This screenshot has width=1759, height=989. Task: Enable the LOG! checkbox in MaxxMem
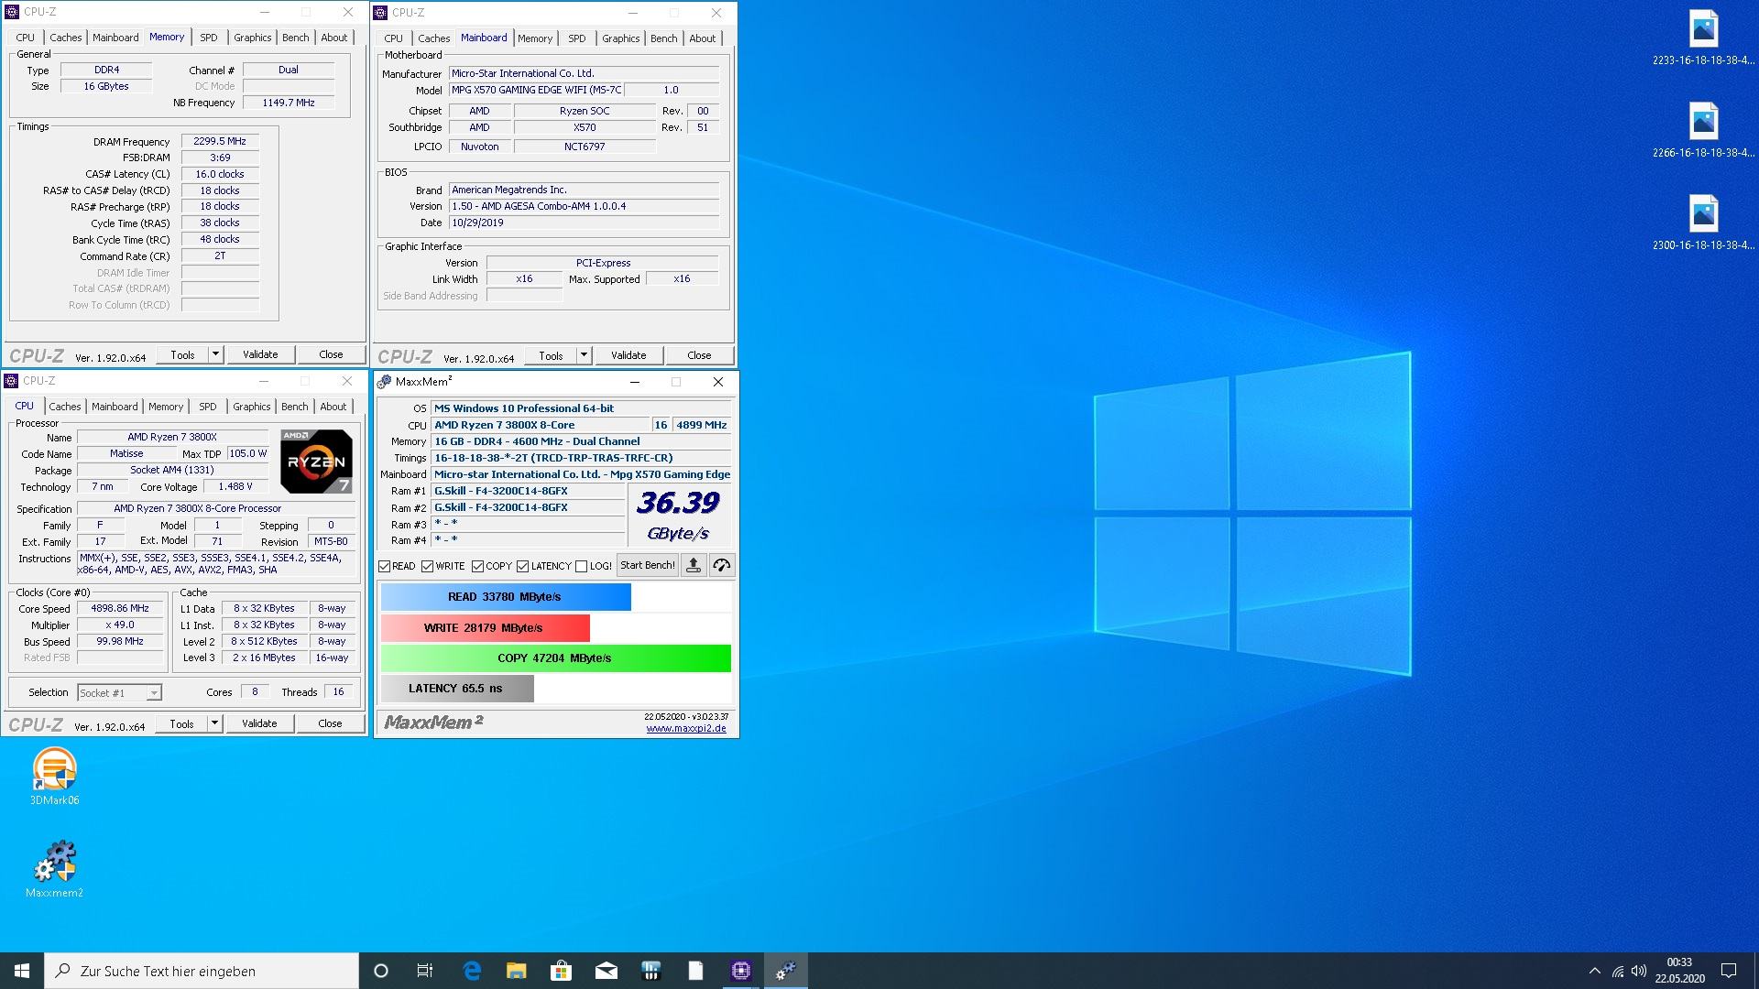pos(581,566)
